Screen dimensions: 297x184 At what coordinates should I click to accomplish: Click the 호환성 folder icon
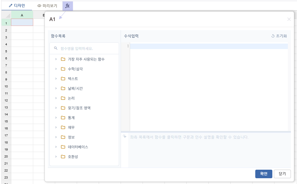[x=63, y=157]
